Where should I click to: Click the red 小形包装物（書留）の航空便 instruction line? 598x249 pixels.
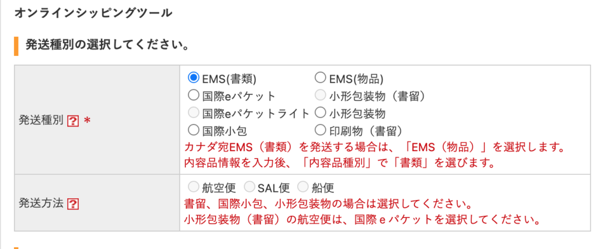click(x=361, y=220)
